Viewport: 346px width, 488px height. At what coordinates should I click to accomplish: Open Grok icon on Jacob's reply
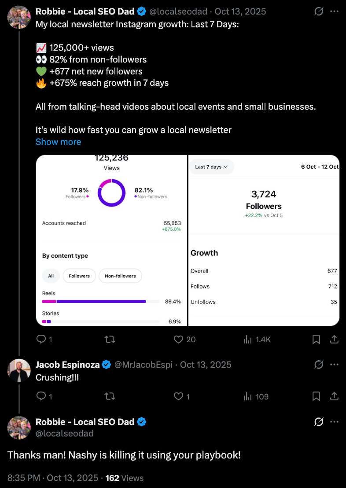click(319, 365)
